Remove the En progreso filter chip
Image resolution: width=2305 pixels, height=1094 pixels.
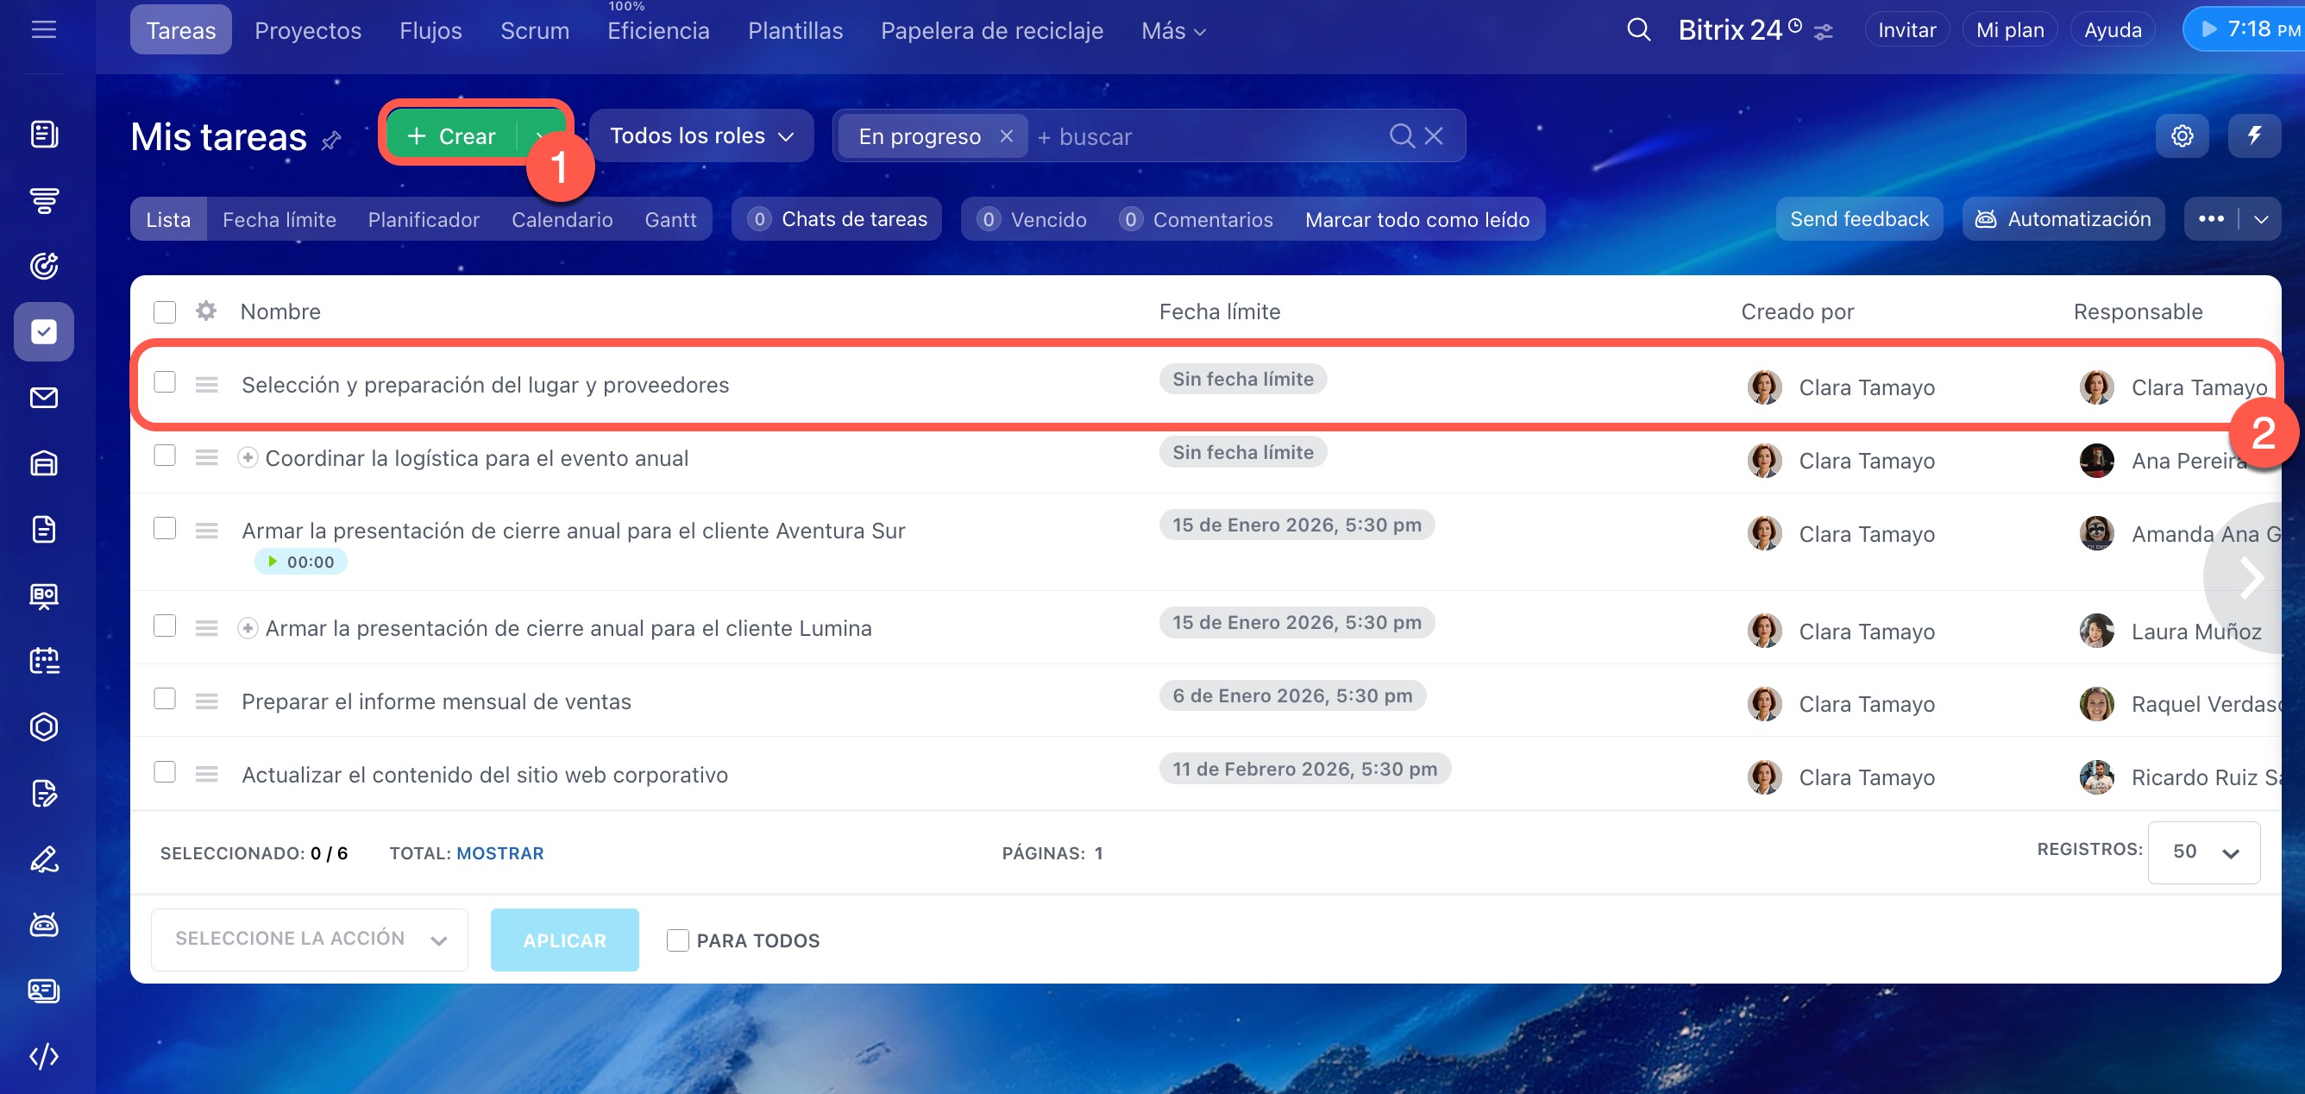(1007, 136)
